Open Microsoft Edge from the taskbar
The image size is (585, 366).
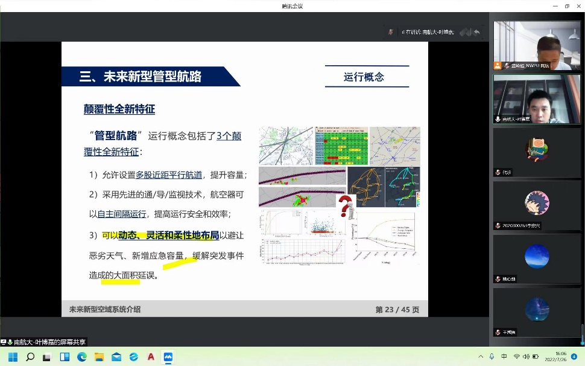[82, 357]
